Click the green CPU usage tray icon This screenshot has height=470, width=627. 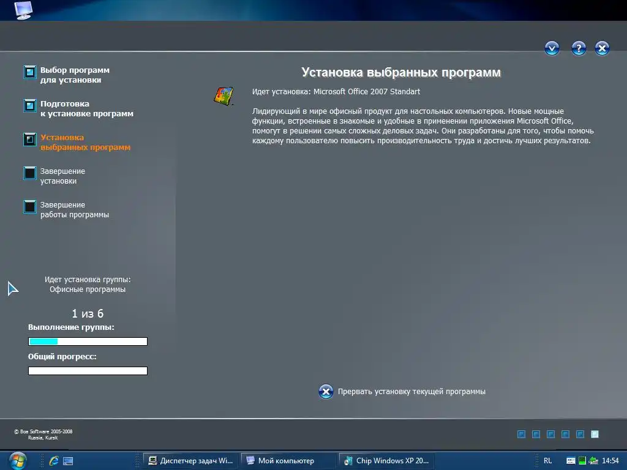pos(582,461)
